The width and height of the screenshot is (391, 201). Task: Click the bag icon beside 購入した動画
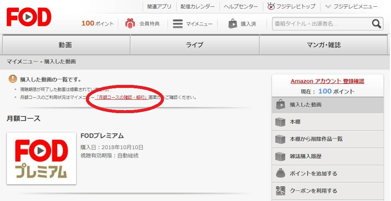pyautogui.click(x=281, y=105)
